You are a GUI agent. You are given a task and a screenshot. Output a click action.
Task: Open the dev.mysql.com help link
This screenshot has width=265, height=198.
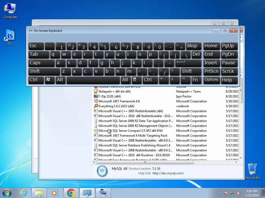click(168, 173)
